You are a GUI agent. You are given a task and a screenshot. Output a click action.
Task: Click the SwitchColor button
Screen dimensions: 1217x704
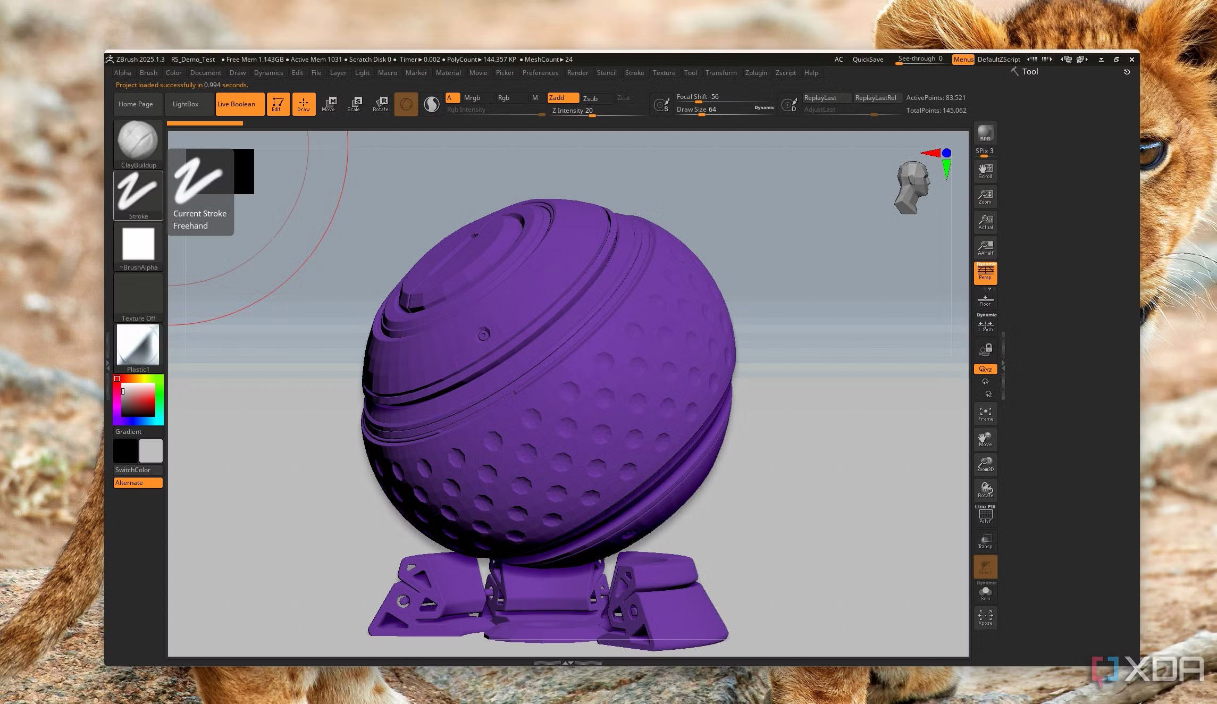(138, 470)
